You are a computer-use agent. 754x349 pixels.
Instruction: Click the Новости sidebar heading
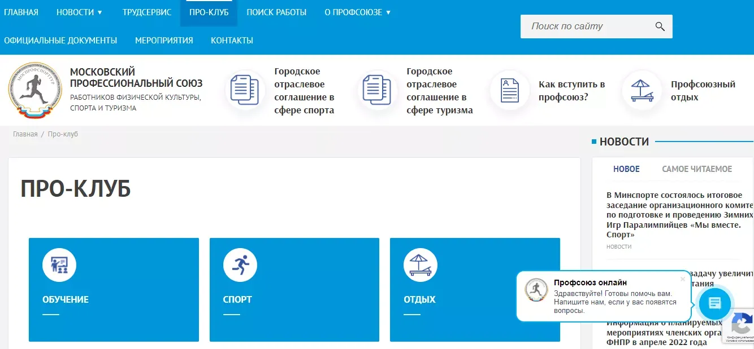(x=624, y=142)
